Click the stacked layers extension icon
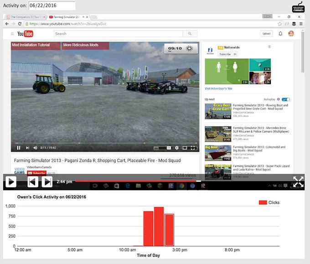Image resolution: width=310 pixels, height=264 pixels. tap(294, 24)
